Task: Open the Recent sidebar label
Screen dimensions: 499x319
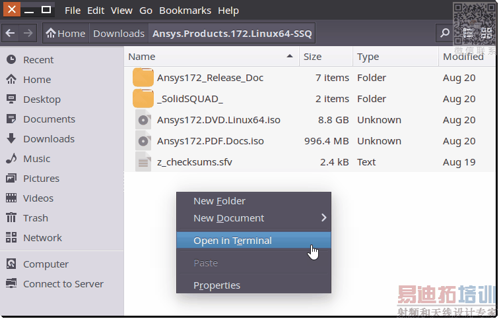Action: [38, 60]
